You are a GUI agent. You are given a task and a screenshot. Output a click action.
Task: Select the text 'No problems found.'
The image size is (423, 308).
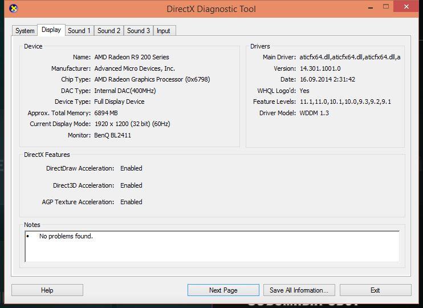(66, 236)
